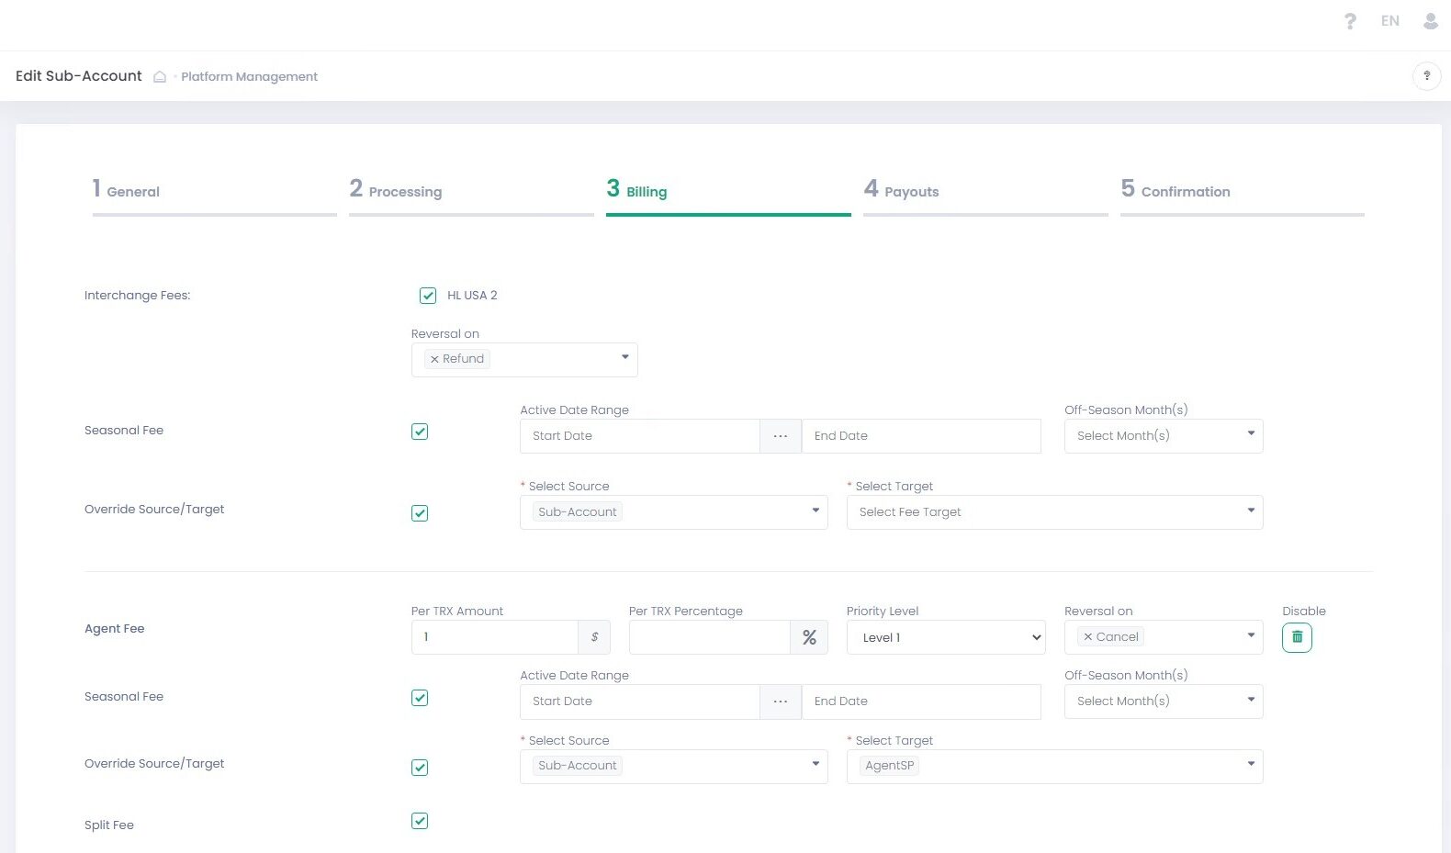
Task: Open the Platform Management breadcrumb link
Action: click(249, 77)
